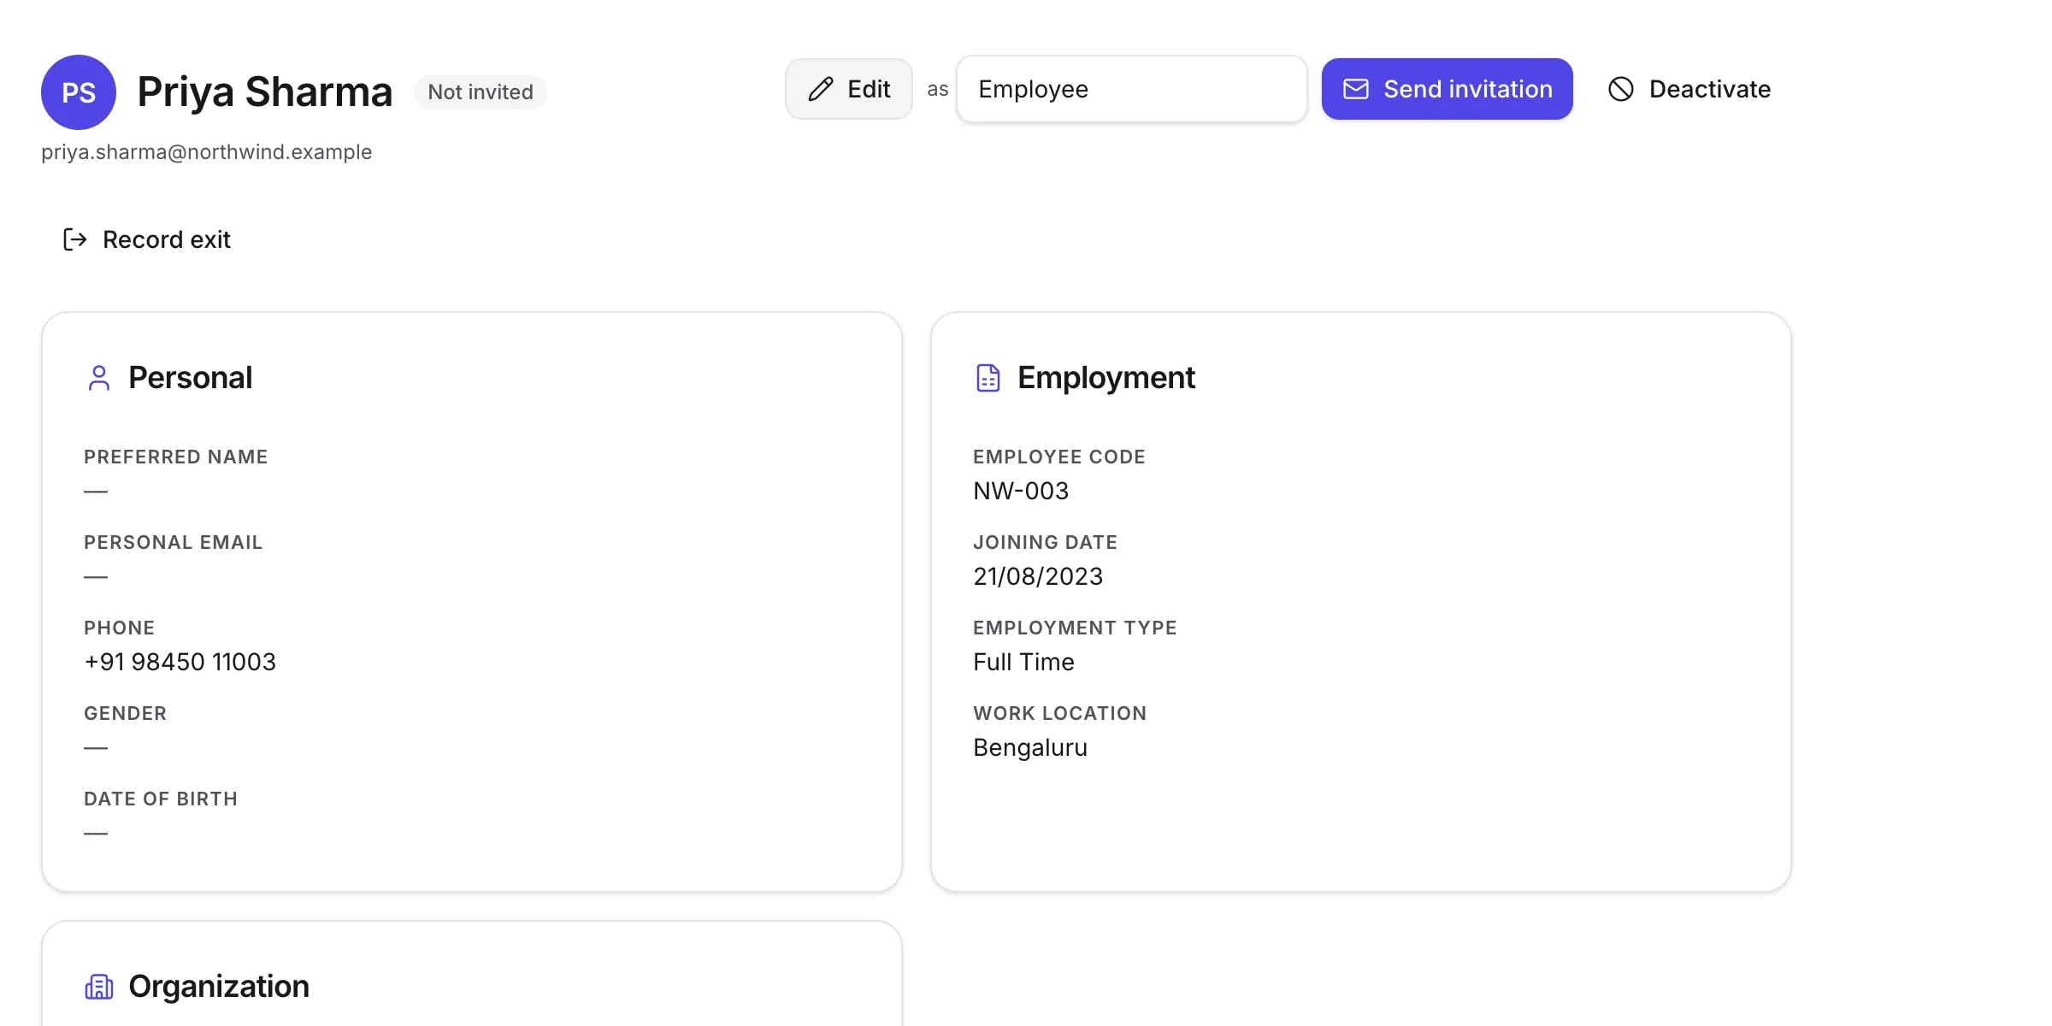Image resolution: width=2052 pixels, height=1026 pixels.
Task: Click the Not invited status badge
Action: point(481,91)
